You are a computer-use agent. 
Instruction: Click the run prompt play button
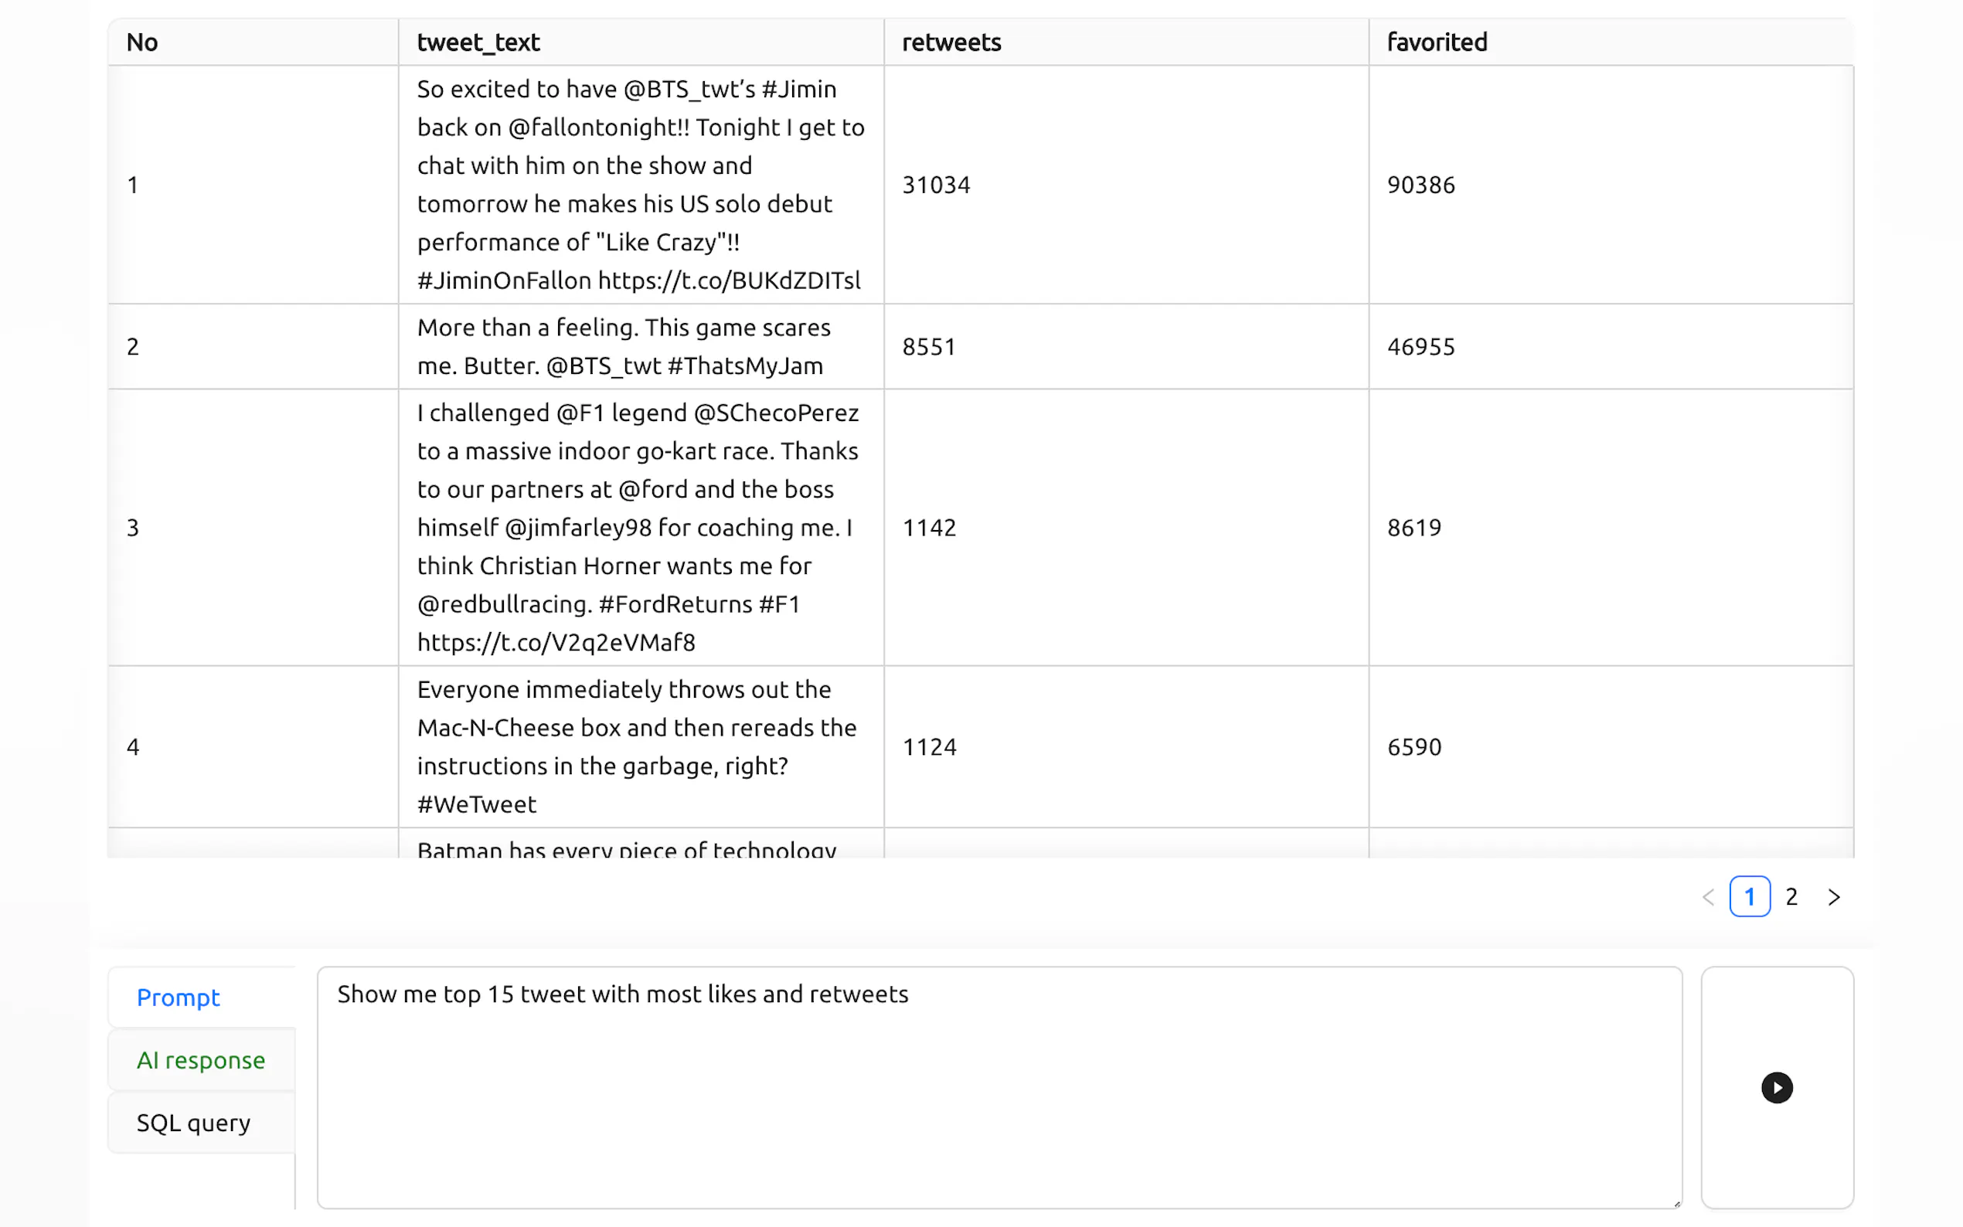click(1775, 1087)
